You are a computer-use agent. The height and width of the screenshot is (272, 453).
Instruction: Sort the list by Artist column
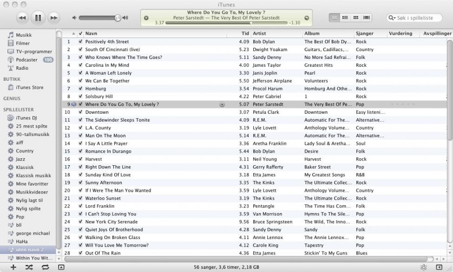(276, 33)
